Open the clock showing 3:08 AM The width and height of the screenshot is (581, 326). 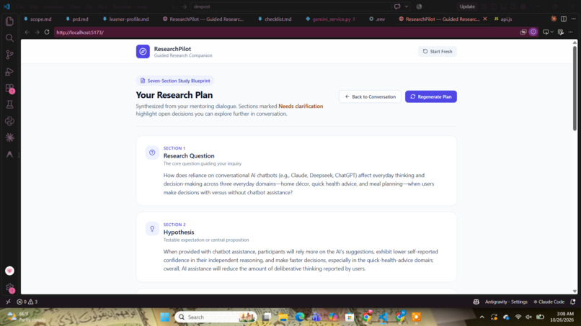pos(562,317)
